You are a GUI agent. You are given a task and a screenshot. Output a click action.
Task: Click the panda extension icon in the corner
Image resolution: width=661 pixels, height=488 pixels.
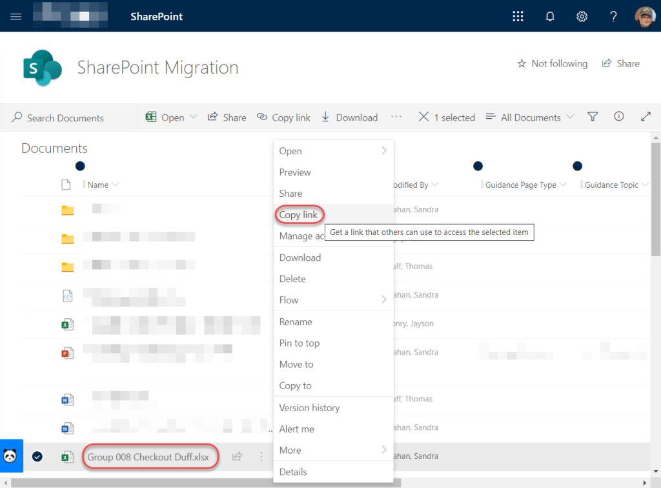pyautogui.click(x=12, y=456)
